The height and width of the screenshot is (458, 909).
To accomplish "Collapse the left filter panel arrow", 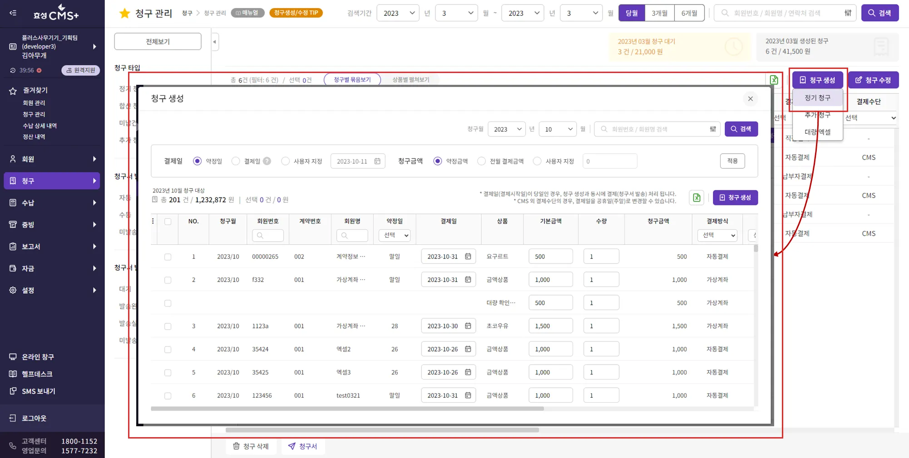I will pyautogui.click(x=215, y=42).
